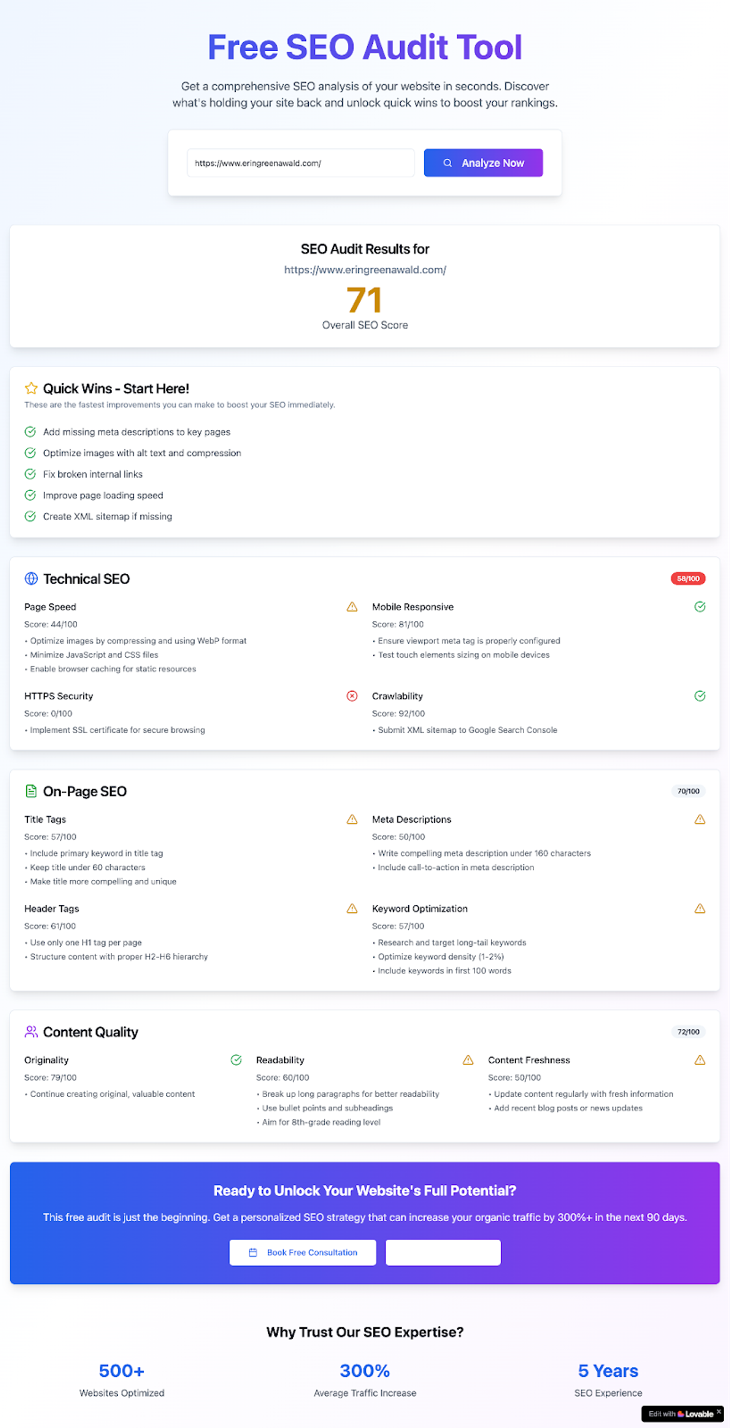Screen dimensions: 730x1428
Task: Click the check beside Create XML sitemap
Action: (30, 516)
